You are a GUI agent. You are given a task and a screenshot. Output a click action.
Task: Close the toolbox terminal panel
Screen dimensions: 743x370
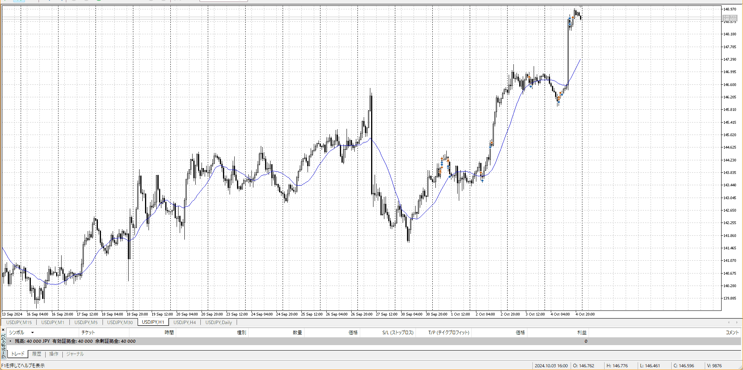(x=4, y=330)
